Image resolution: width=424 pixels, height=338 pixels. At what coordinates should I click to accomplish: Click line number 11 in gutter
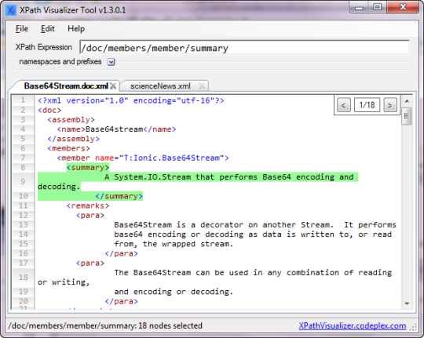tap(24, 206)
